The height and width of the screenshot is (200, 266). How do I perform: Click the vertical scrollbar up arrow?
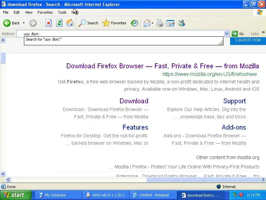pyautogui.click(x=3, y=40)
